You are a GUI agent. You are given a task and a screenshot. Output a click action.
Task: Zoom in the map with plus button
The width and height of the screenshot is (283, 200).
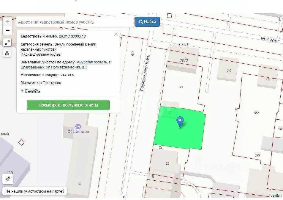point(7,21)
